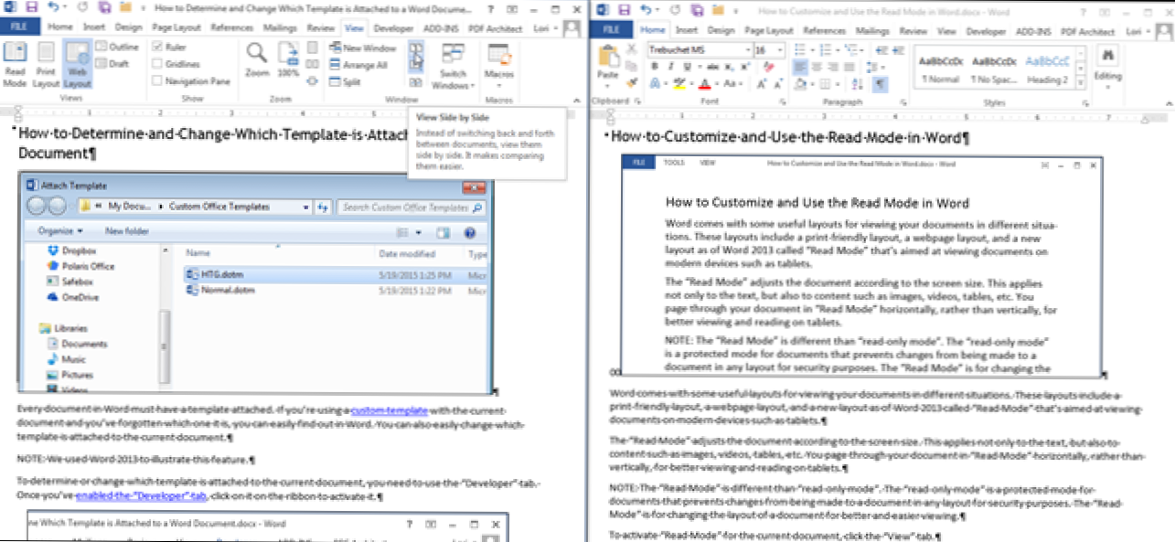Open the Macros dropdown
This screenshot has width=1175, height=542.
[x=498, y=66]
